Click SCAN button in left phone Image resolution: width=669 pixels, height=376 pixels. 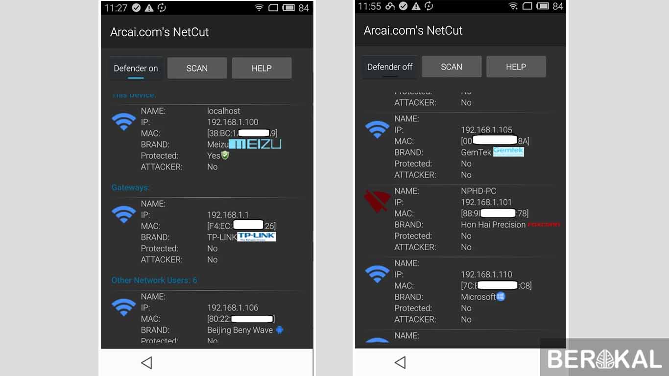[x=197, y=68]
